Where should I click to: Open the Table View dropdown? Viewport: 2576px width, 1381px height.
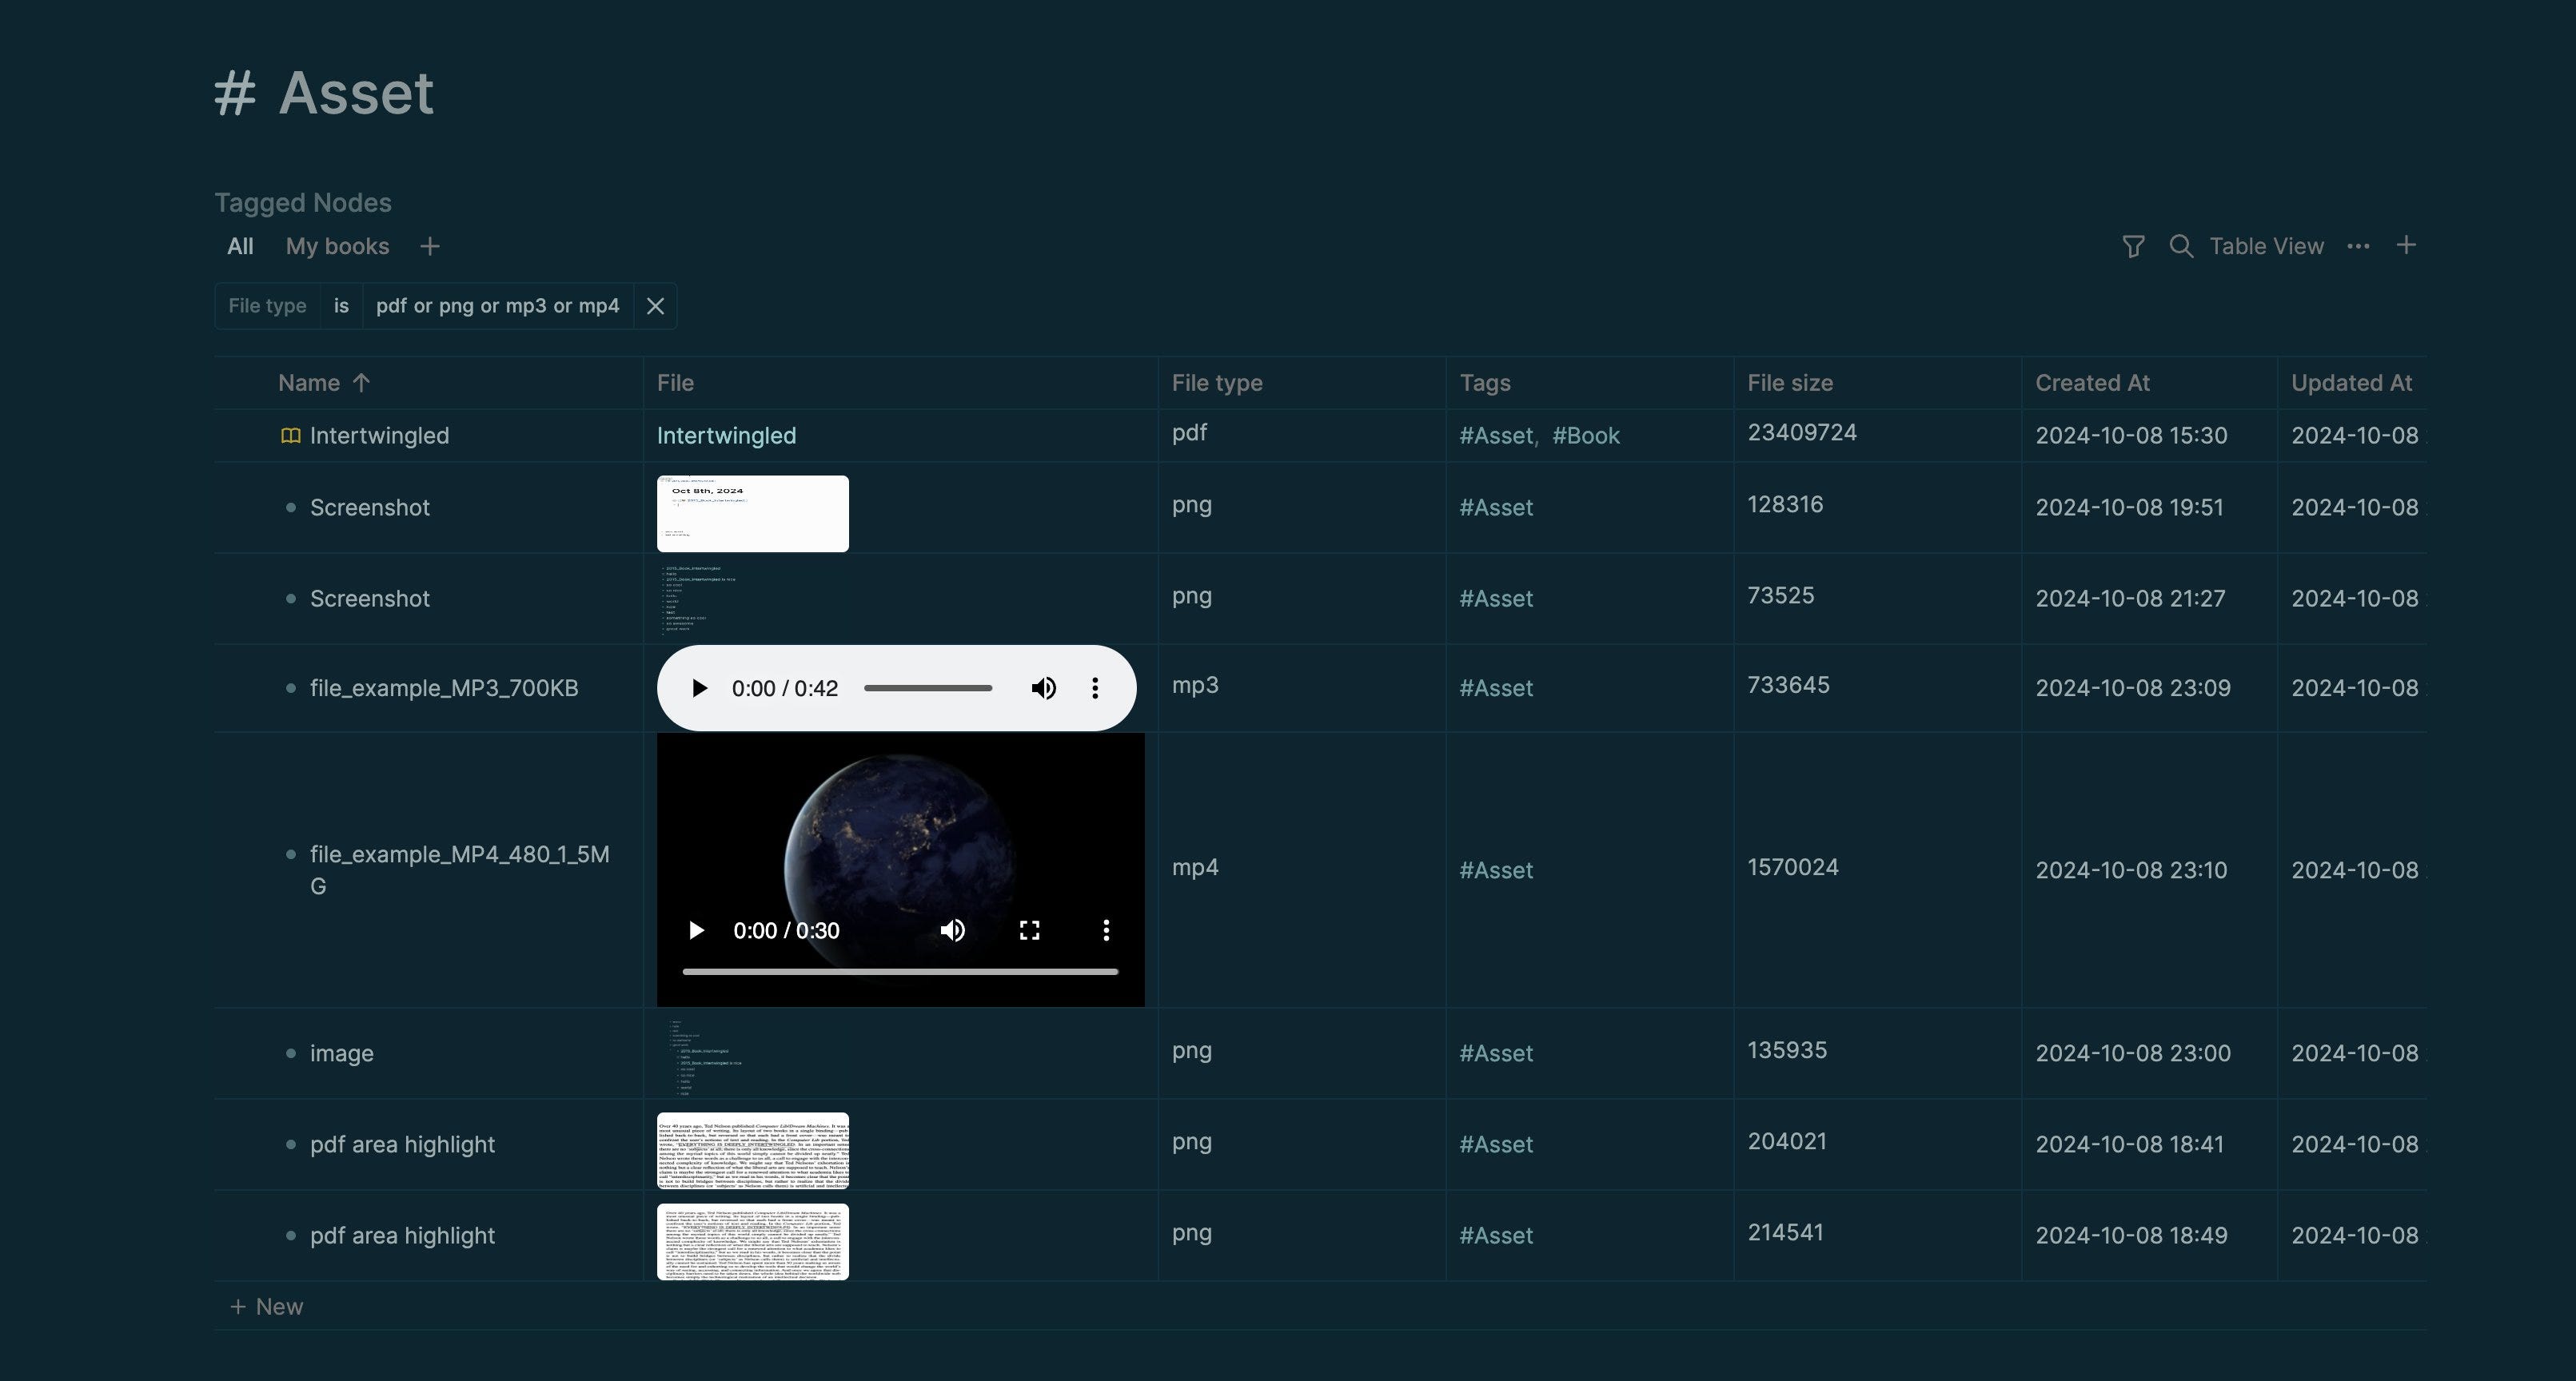[2266, 247]
